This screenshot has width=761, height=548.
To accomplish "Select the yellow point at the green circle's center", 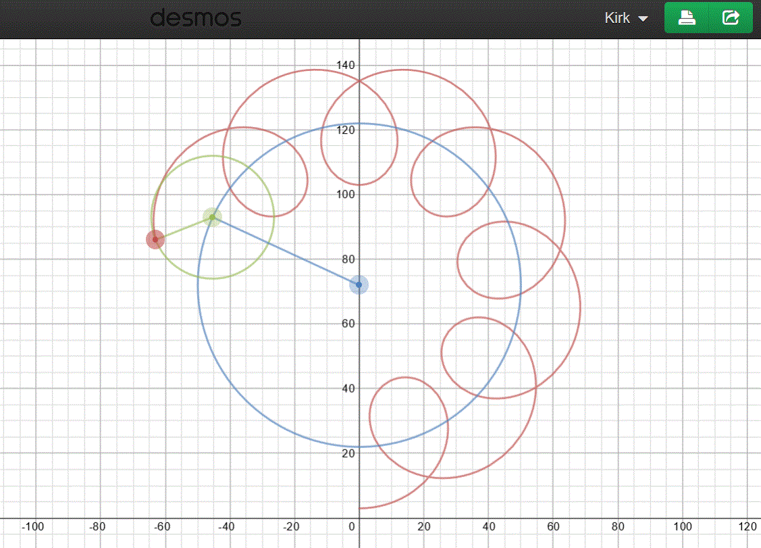I will click(213, 217).
